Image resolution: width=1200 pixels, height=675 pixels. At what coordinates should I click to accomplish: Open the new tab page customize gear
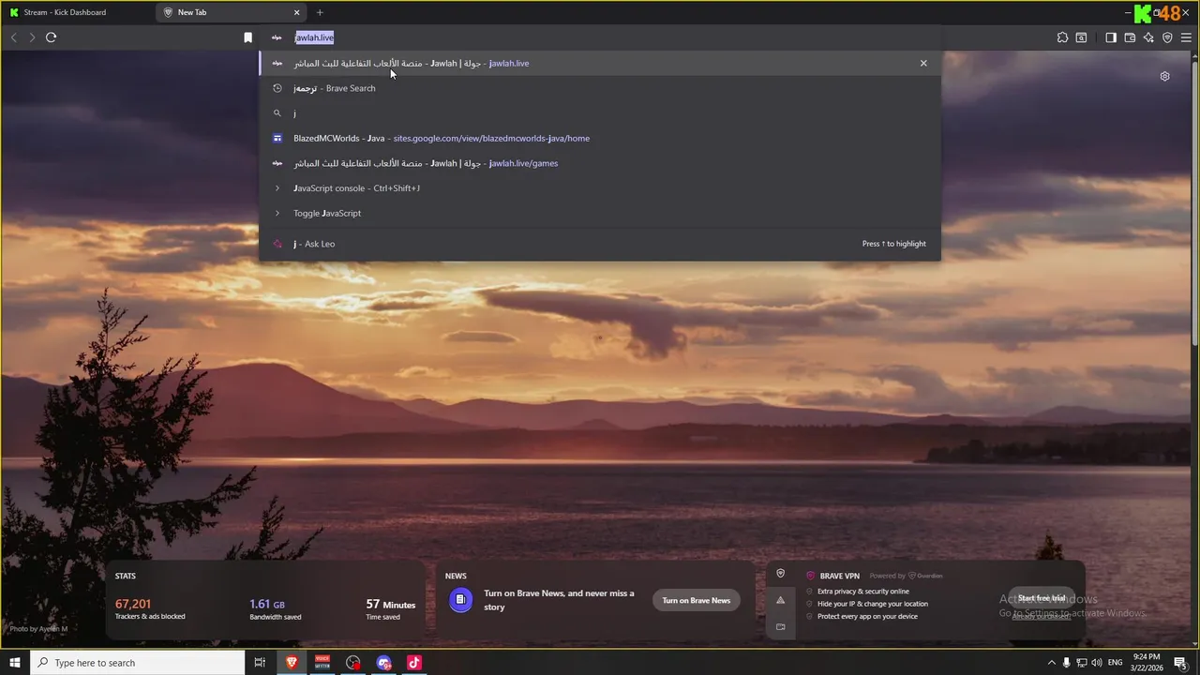click(x=1164, y=77)
